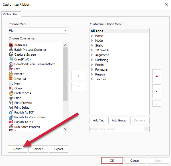
Task: Click the commands list scrollbar thumb
Action: 66,74
